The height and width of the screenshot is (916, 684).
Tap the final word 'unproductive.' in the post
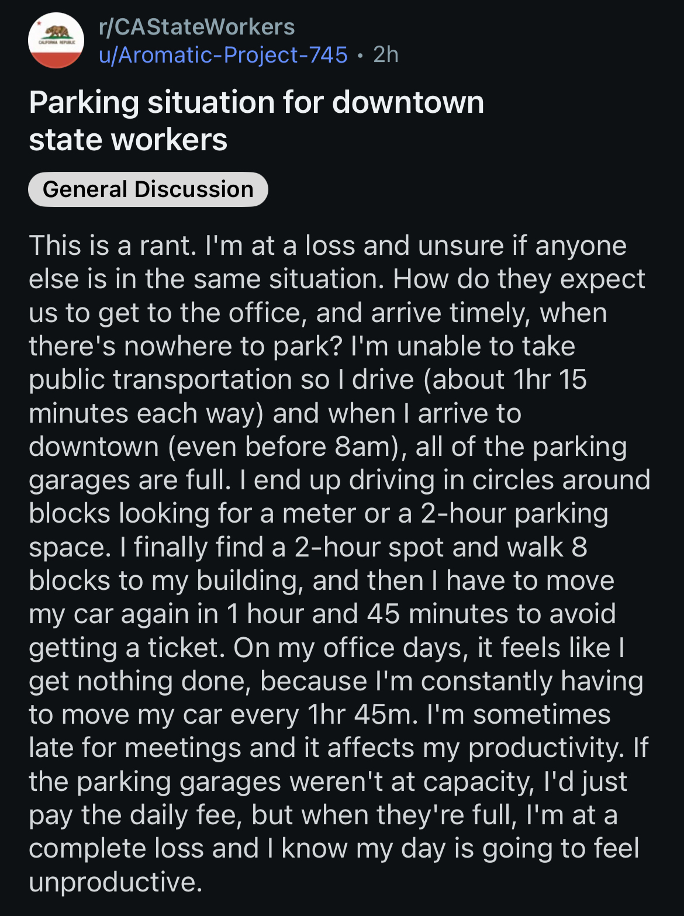coord(116,883)
